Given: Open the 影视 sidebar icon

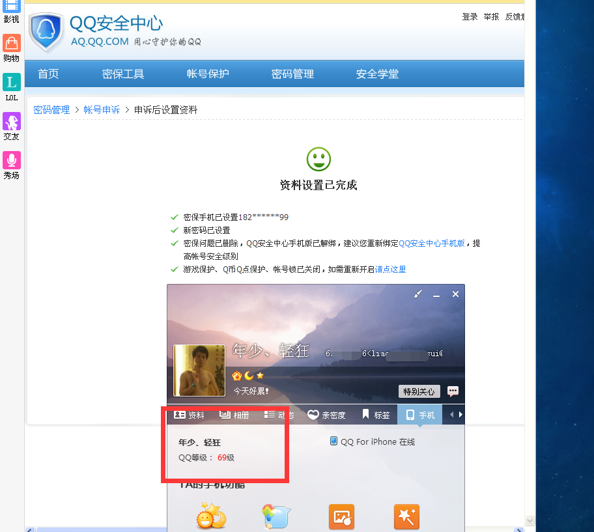Looking at the screenshot, I should [11, 7].
